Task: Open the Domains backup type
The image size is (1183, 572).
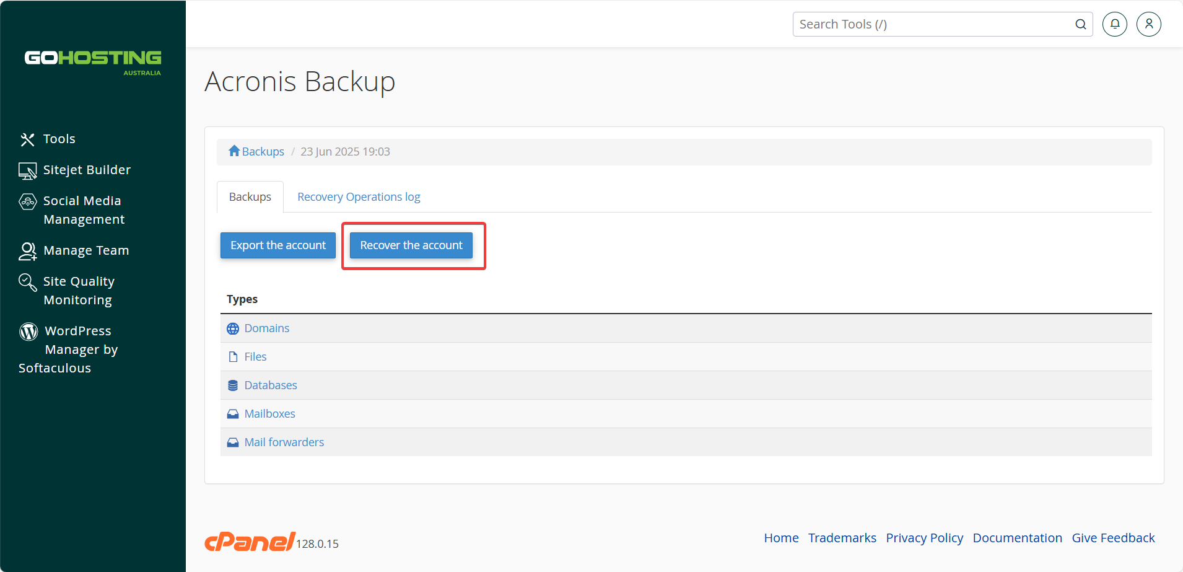Action: pos(266,328)
